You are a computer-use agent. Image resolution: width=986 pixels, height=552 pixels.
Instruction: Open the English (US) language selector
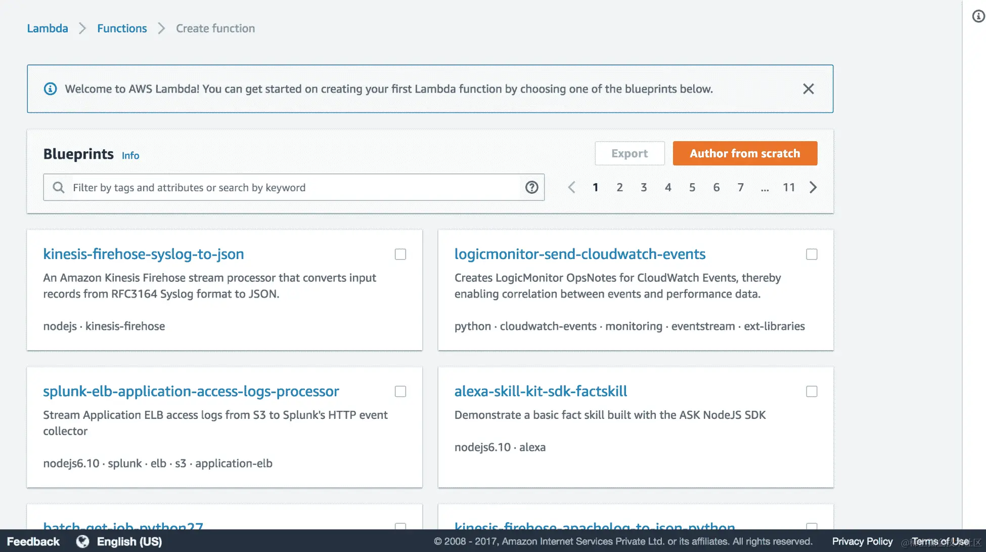click(129, 541)
